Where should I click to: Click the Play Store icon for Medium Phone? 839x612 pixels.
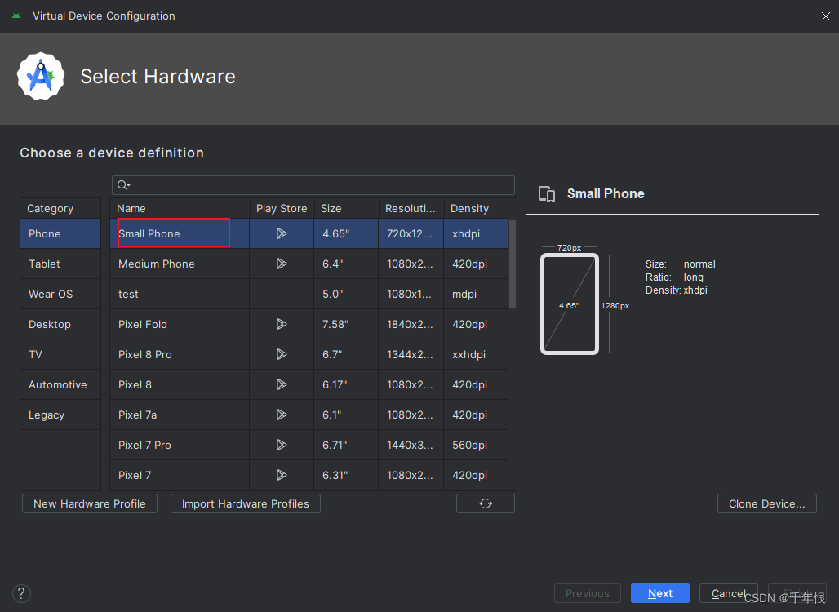point(282,264)
